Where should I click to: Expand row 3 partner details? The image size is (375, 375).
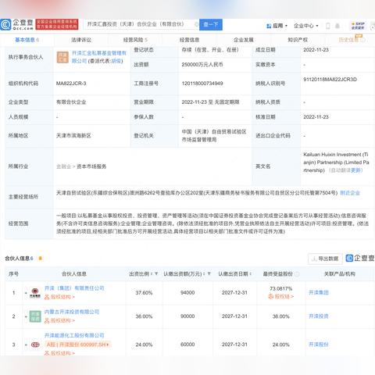point(26,345)
